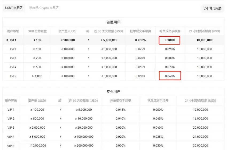Click Lvl 2 taker fee 0.090%
This screenshot has height=150, width=227.
click(170, 49)
